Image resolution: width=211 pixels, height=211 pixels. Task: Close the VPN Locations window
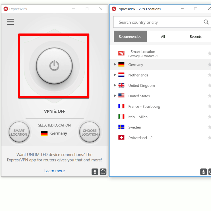(209, 9)
